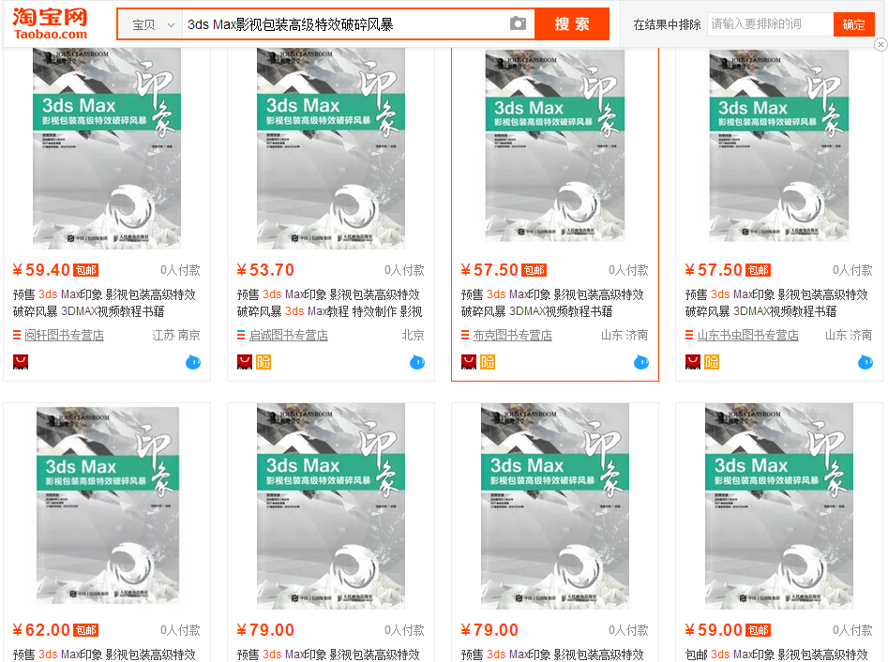Click the 在结果中排除 label

[x=667, y=24]
